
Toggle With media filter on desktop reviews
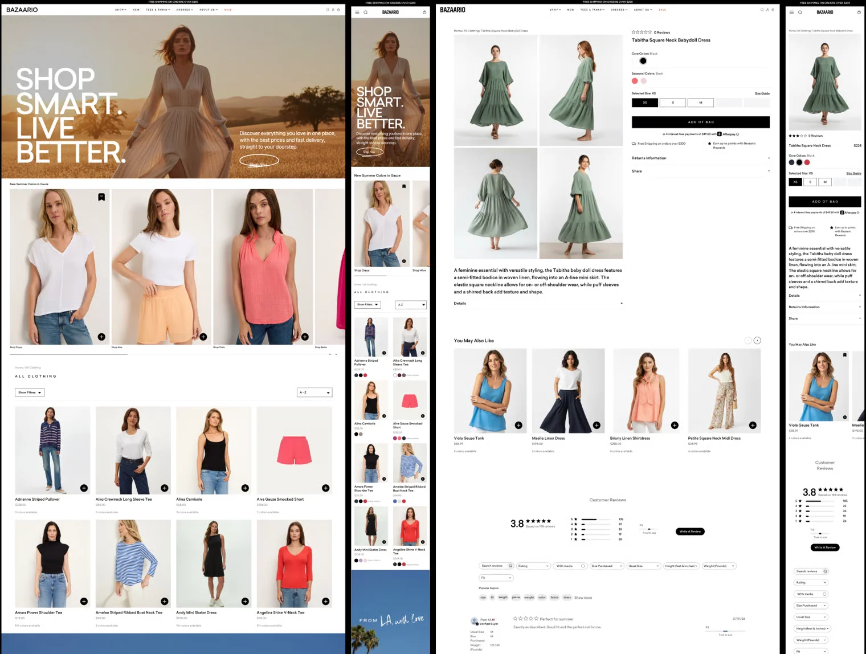point(570,566)
